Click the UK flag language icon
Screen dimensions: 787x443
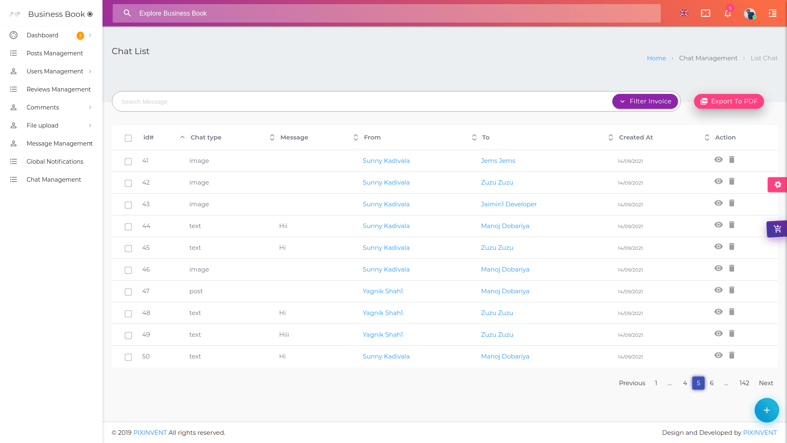[x=684, y=14]
